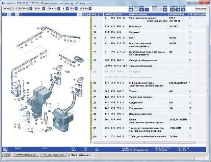Viewport: 211px width, 162px height.
Task: Click the BLS engine code in status bar
Action: pos(74,151)
